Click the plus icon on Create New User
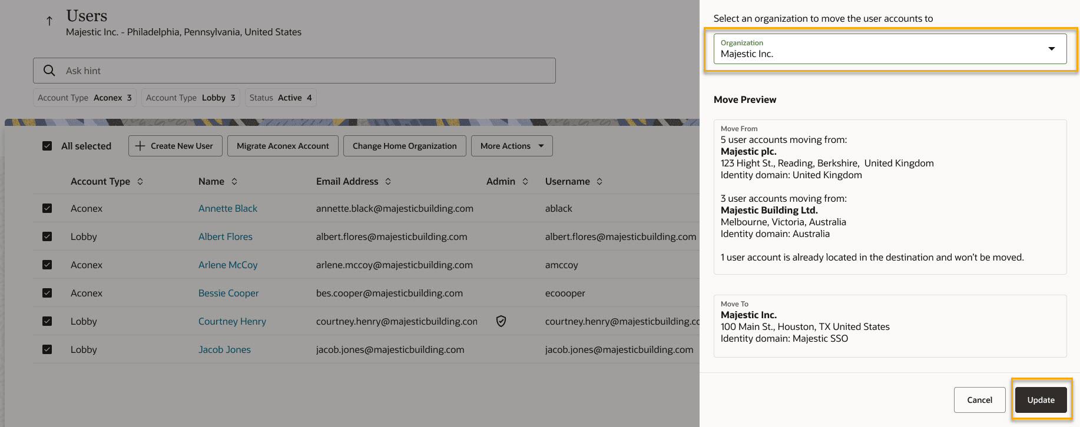Image resolution: width=1080 pixels, height=427 pixels. pos(140,146)
